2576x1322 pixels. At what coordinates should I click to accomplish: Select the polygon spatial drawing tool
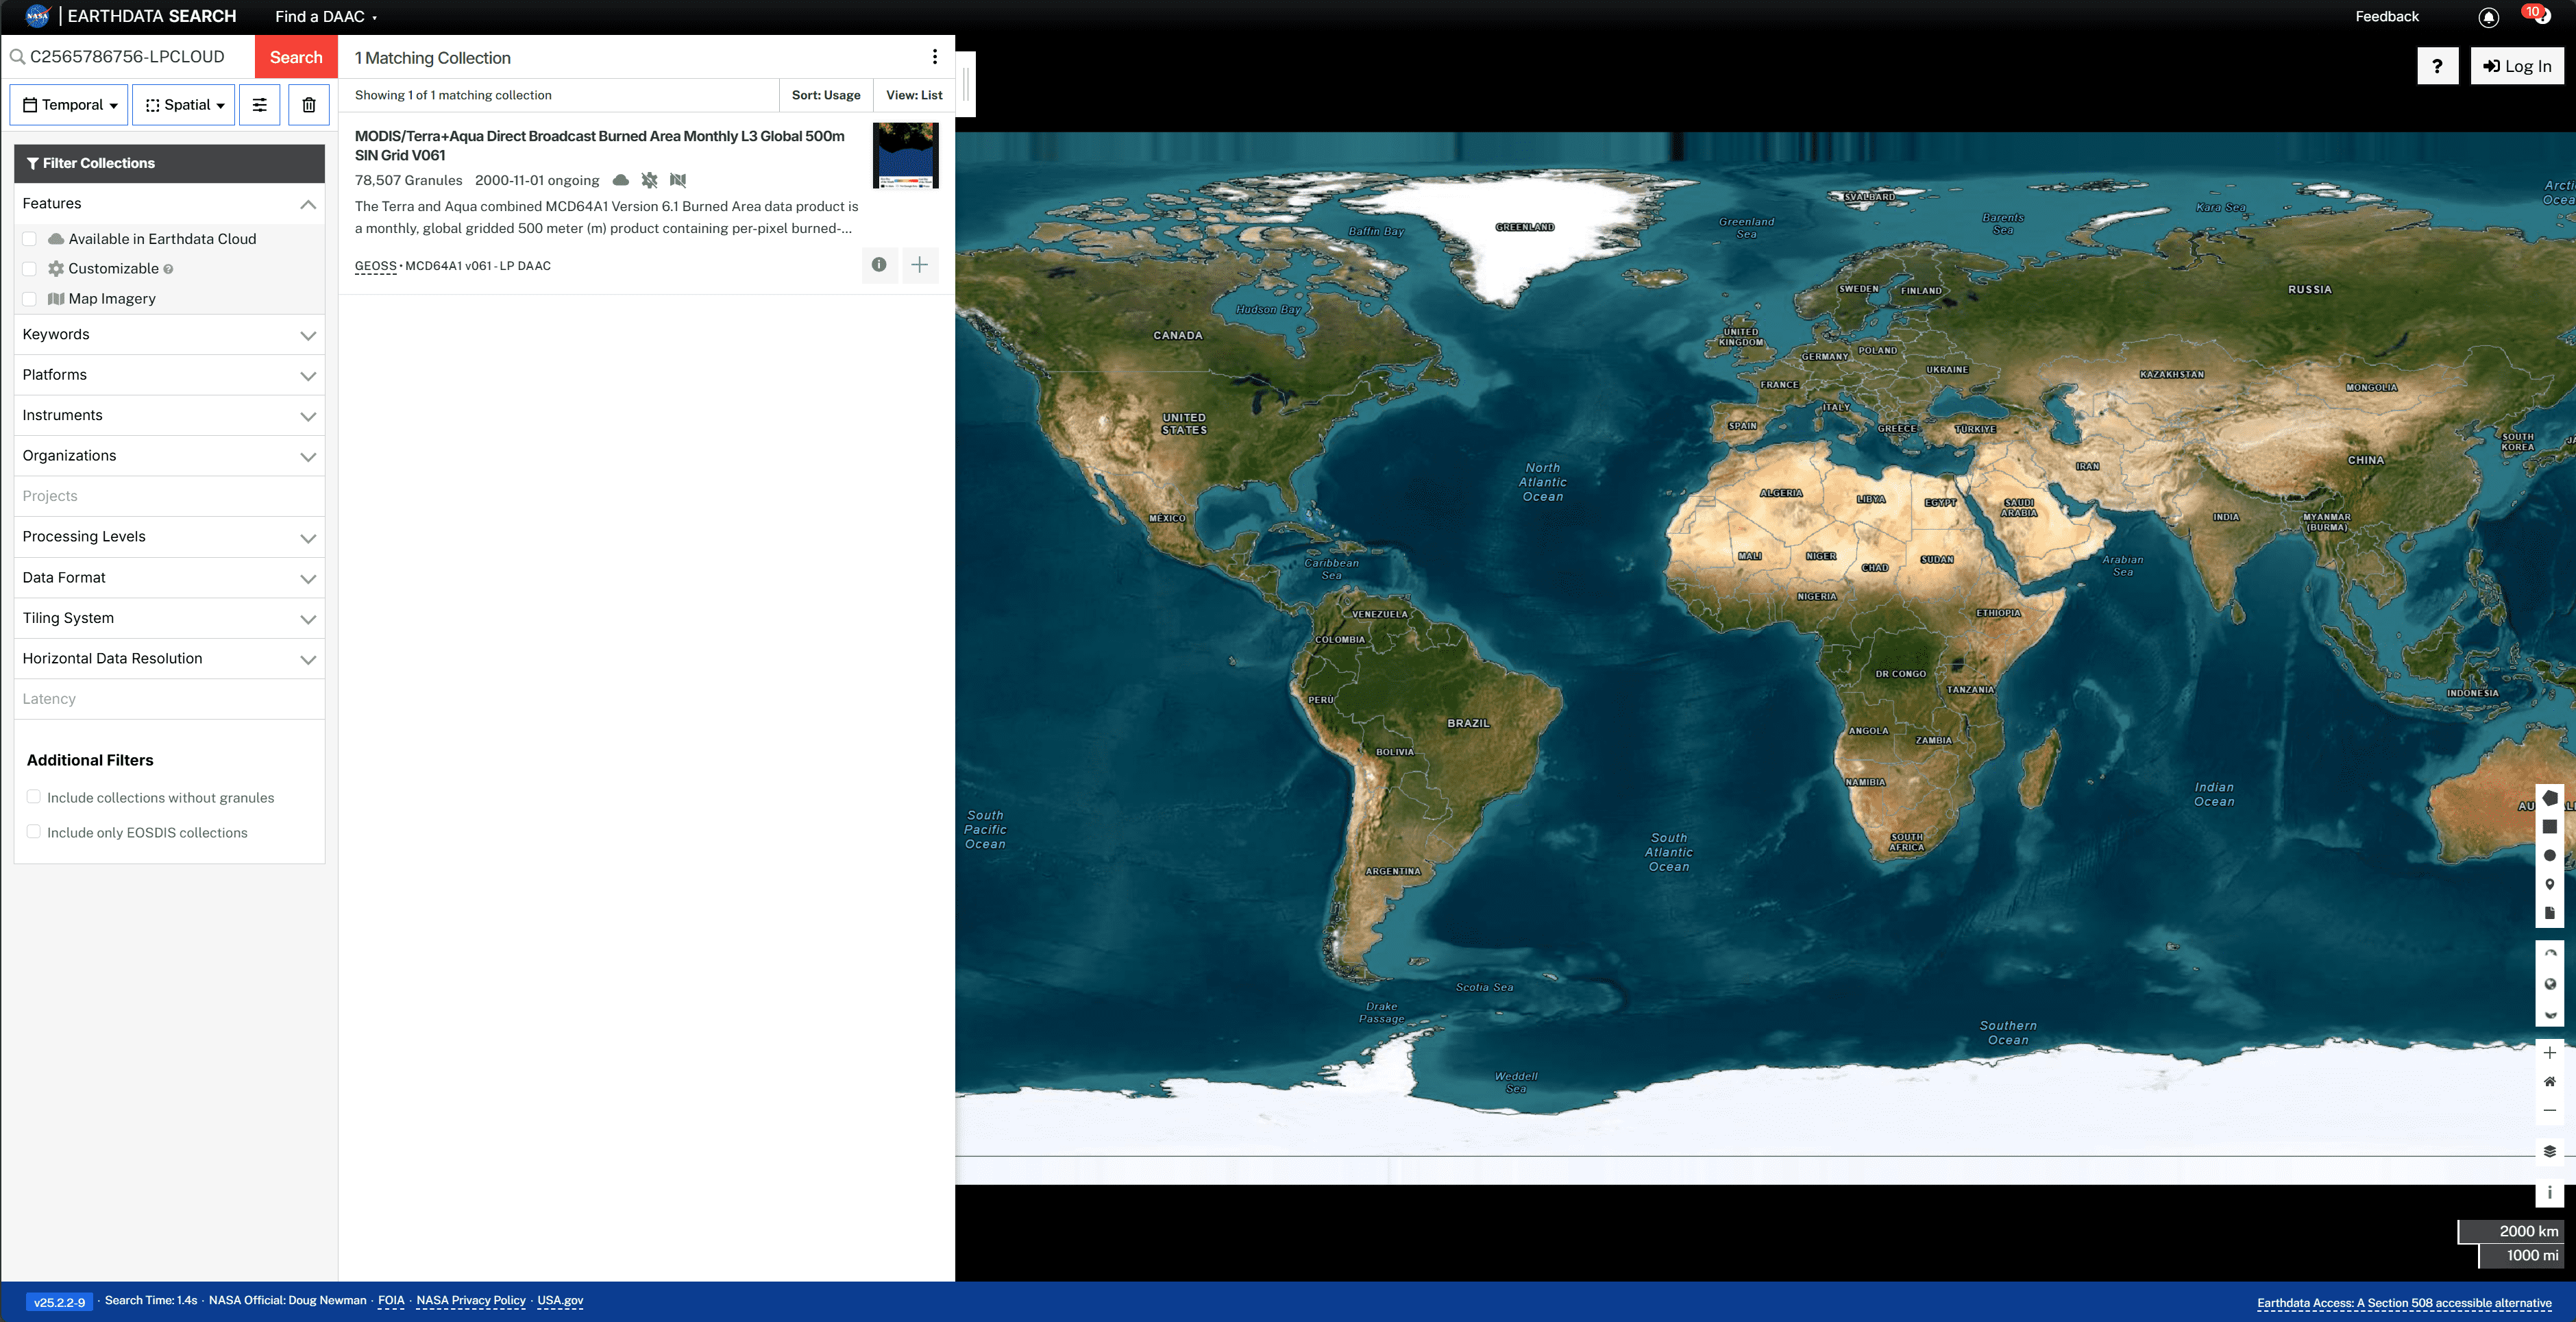pos(2549,798)
